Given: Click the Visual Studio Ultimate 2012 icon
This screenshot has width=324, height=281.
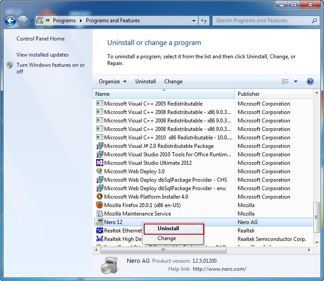Looking at the screenshot, I should [100, 163].
